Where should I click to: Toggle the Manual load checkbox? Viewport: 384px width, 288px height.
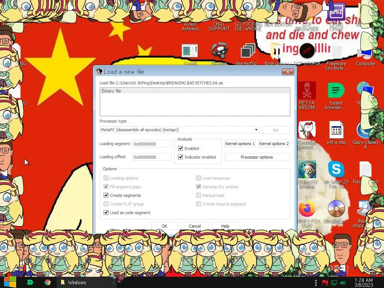(199, 195)
